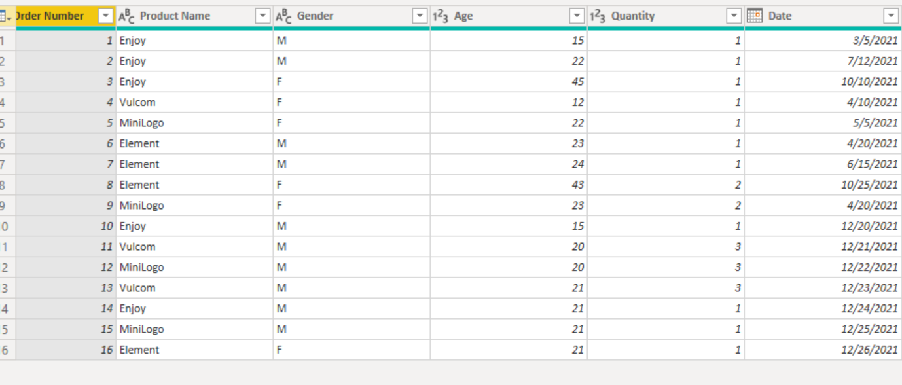Select the Gender column header

pyautogui.click(x=352, y=16)
